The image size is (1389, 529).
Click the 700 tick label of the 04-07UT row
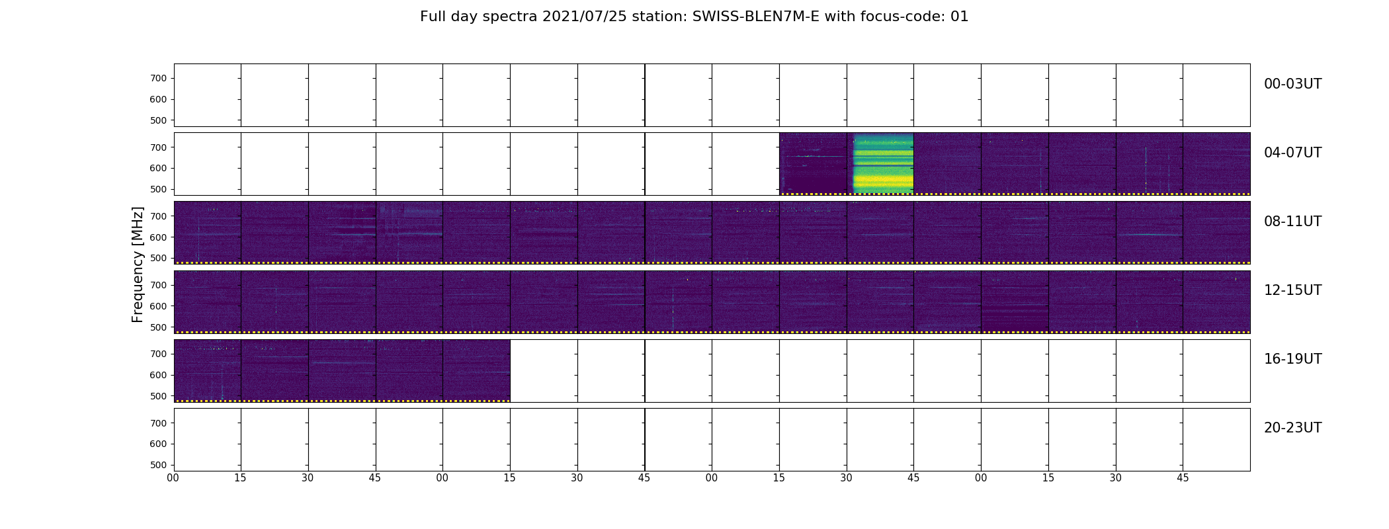pos(159,147)
